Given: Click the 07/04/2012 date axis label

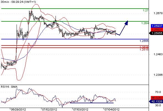Looking at the screenshot, I should click(112, 109).
